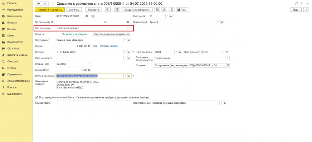Mark document as favorite with star icon
This screenshot has height=142, width=312.
[52, 3]
